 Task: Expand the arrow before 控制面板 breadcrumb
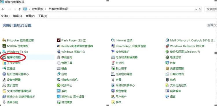29,9
